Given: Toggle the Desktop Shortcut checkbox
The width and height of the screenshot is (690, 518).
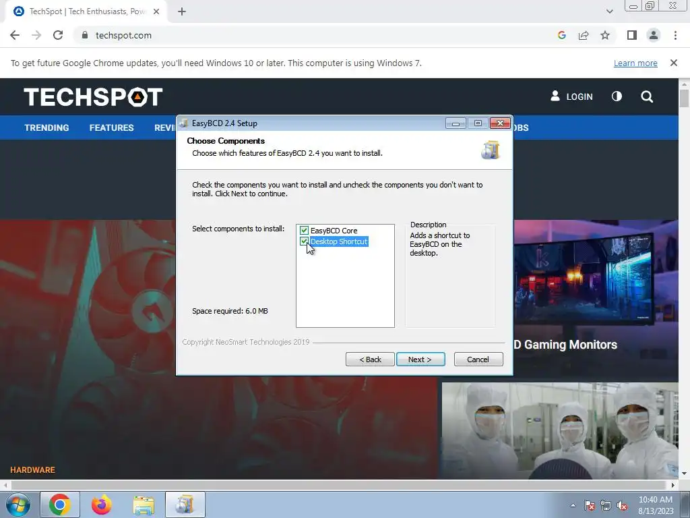Looking at the screenshot, I should (304, 241).
